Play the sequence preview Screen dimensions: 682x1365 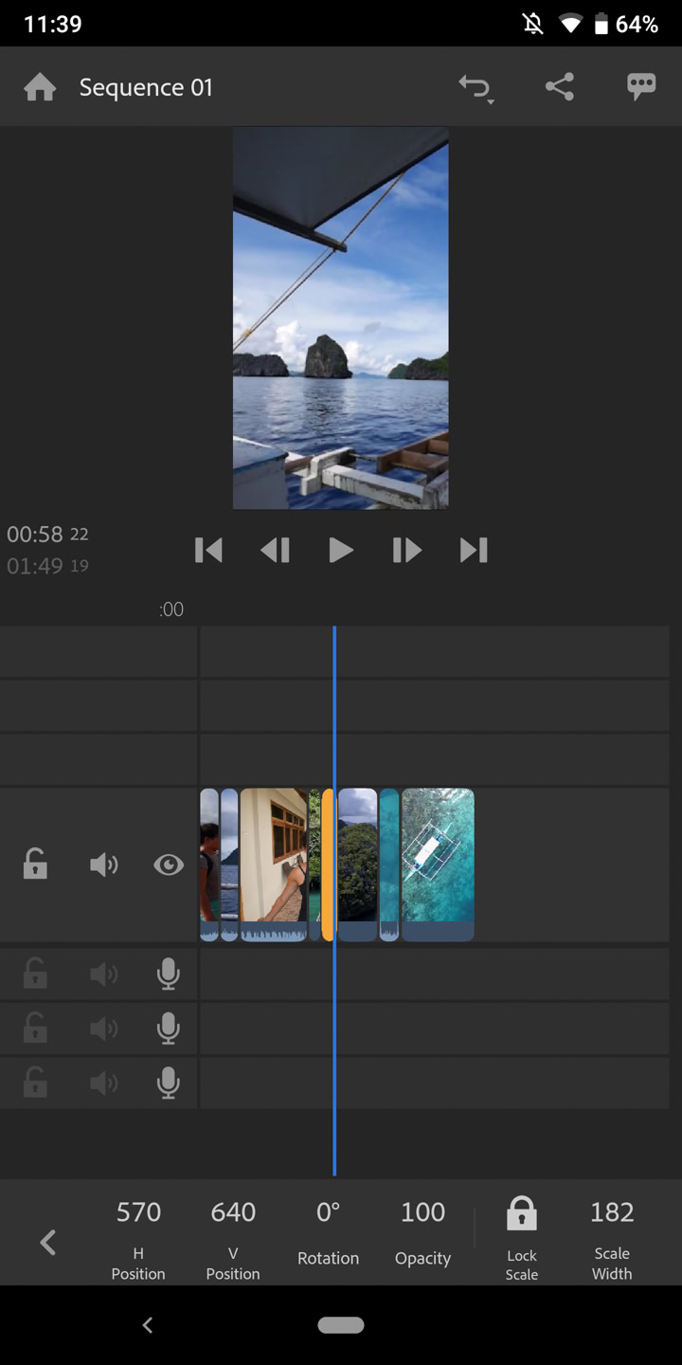pyautogui.click(x=340, y=550)
